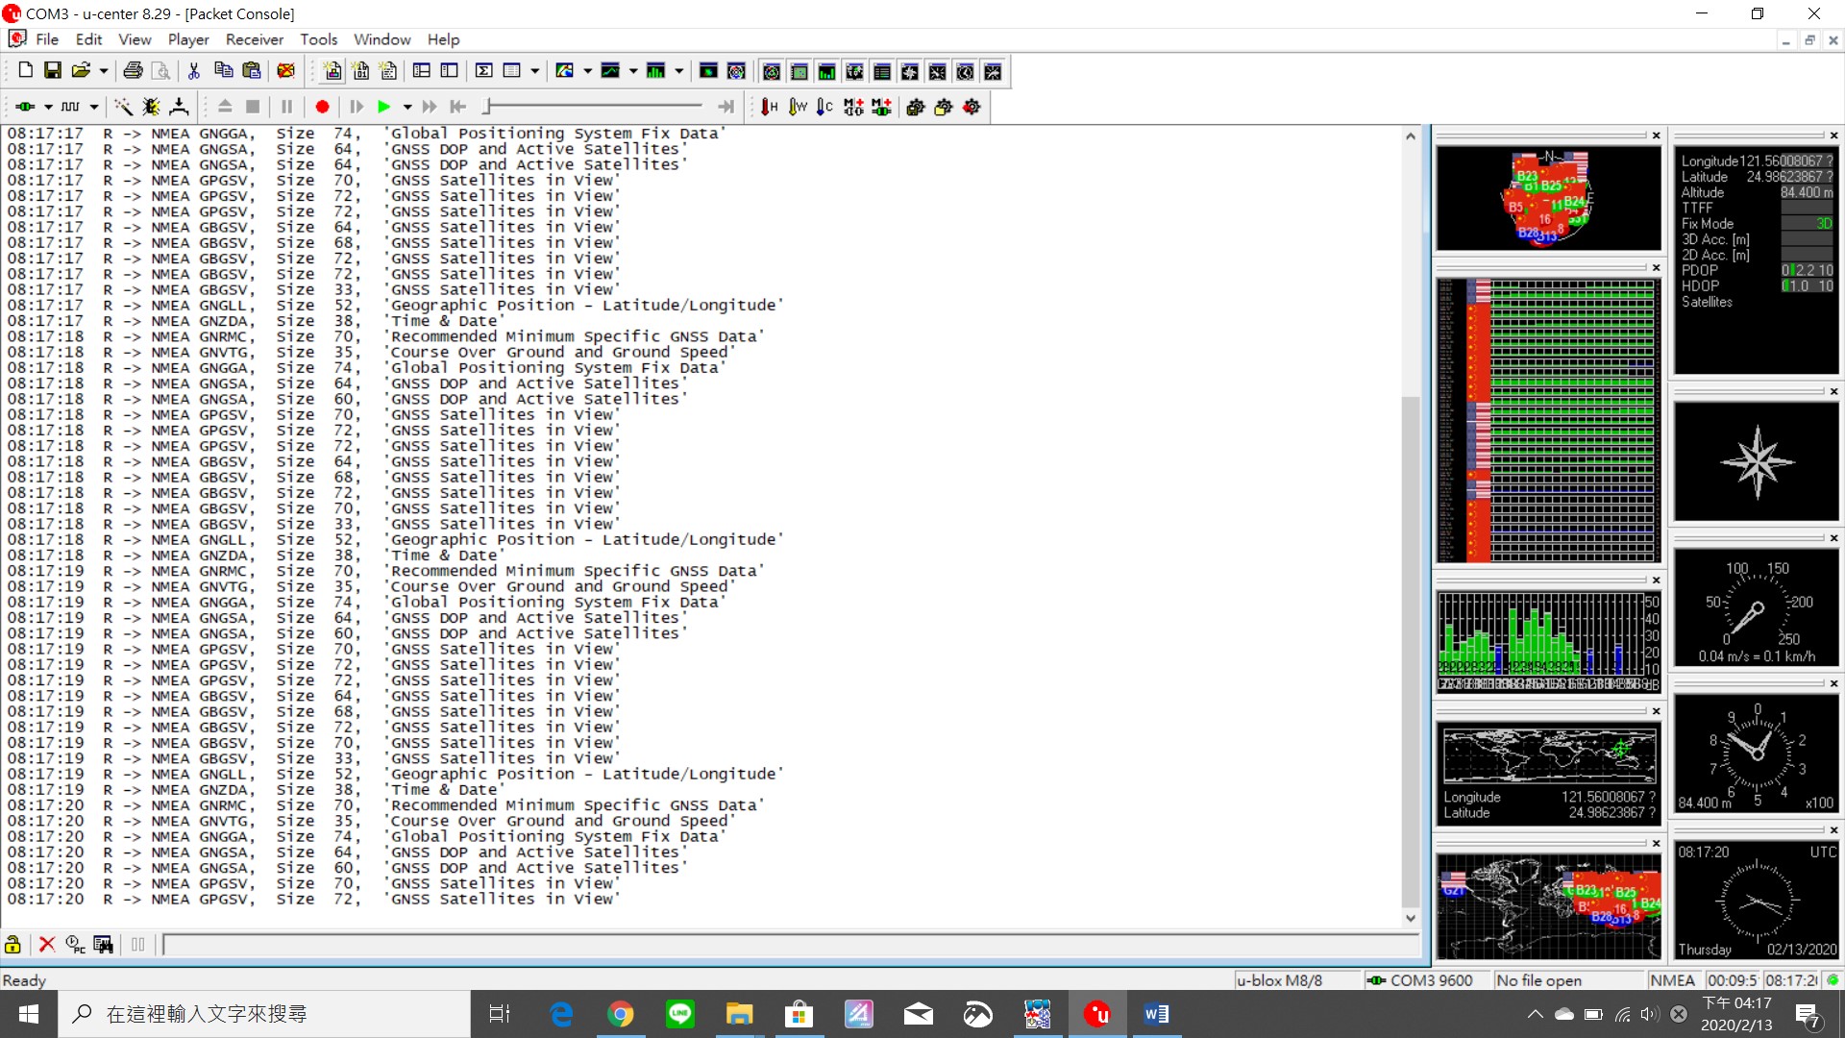Click the statistics (sigma) toolbar icon
This screenshot has height=1038, width=1845.
point(483,71)
